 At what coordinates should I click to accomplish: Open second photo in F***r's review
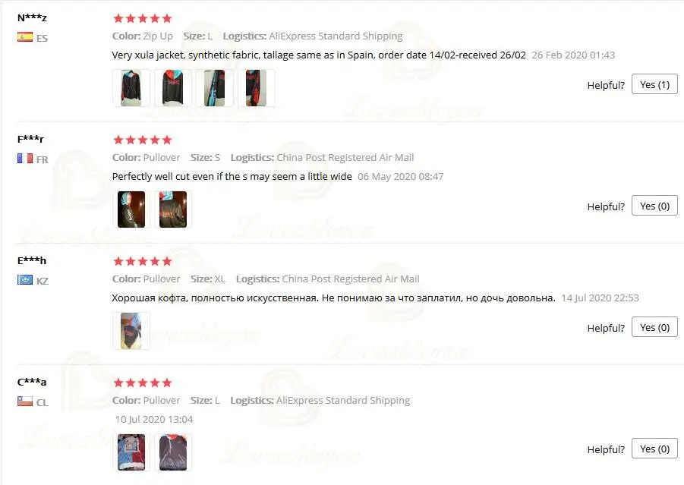[173, 209]
